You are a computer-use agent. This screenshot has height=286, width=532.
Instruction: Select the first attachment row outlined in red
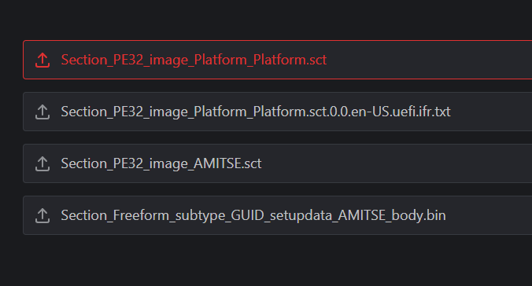pos(278,60)
